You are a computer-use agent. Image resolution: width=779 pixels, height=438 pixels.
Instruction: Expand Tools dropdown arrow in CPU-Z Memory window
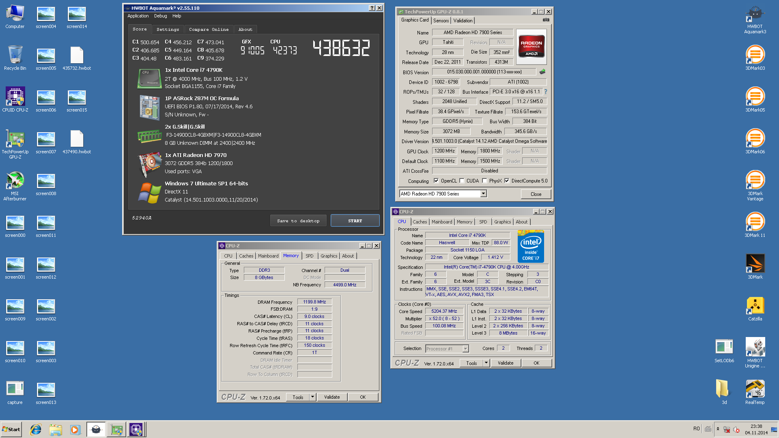(x=312, y=397)
